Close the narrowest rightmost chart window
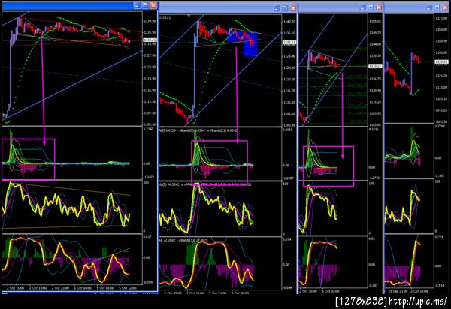The height and width of the screenshot is (309, 451). (445, 8)
